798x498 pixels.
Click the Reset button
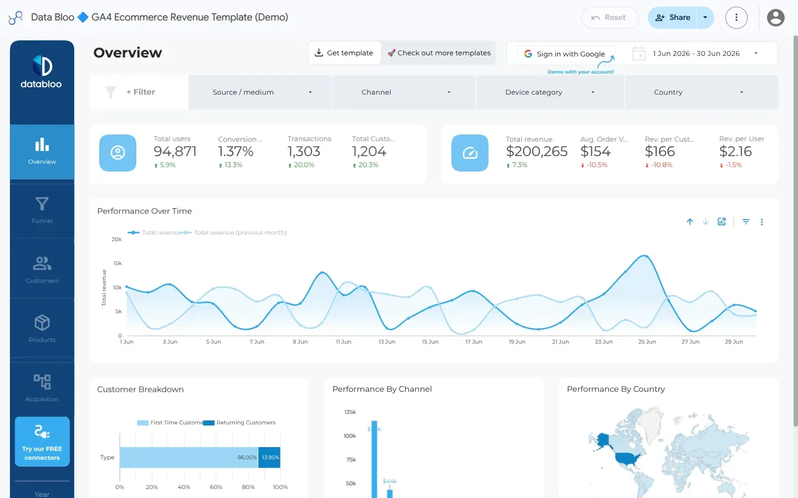(x=610, y=18)
